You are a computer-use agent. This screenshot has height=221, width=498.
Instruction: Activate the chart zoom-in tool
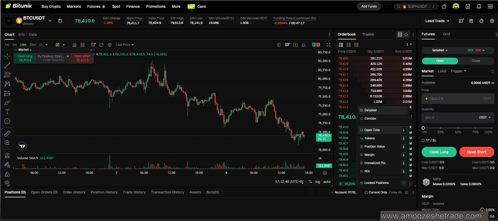tap(7, 143)
